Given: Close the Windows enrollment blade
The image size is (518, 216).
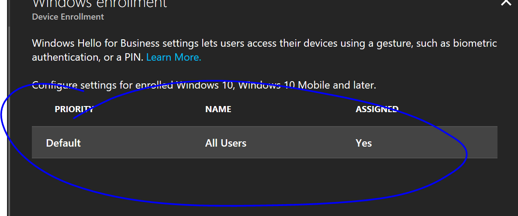Looking at the screenshot, I should [505, 2].
